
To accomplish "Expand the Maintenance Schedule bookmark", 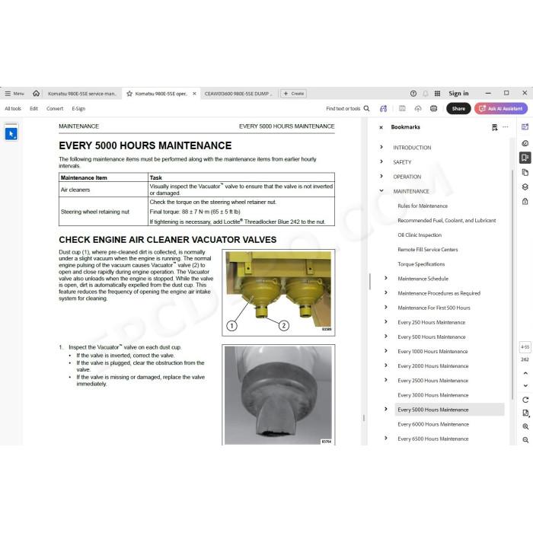I will (x=386, y=278).
